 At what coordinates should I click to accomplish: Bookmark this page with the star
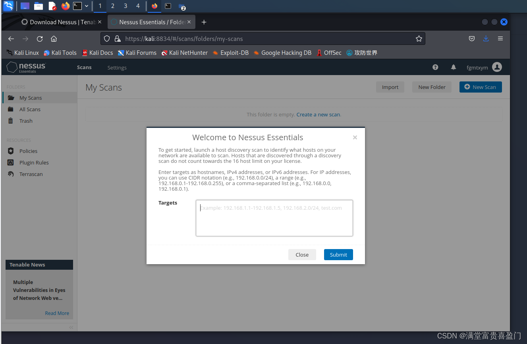(x=419, y=39)
